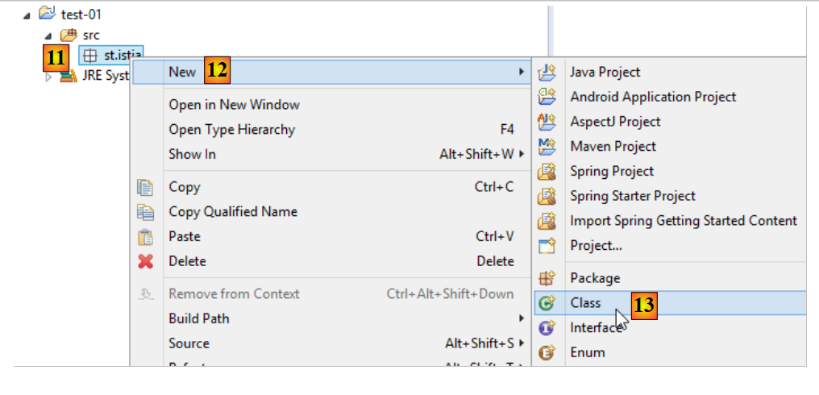
Task: Choose Open Type Hierarchy
Action: (x=231, y=130)
